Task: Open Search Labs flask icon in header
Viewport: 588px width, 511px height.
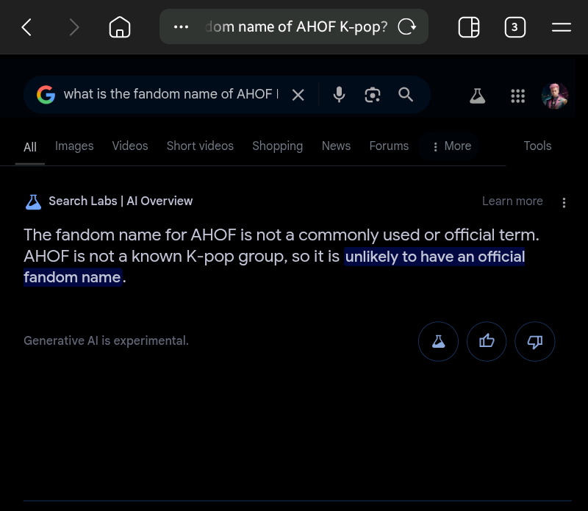Action: tap(478, 96)
